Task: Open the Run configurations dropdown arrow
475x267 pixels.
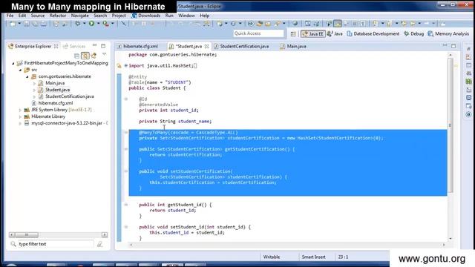Action: point(98,24)
